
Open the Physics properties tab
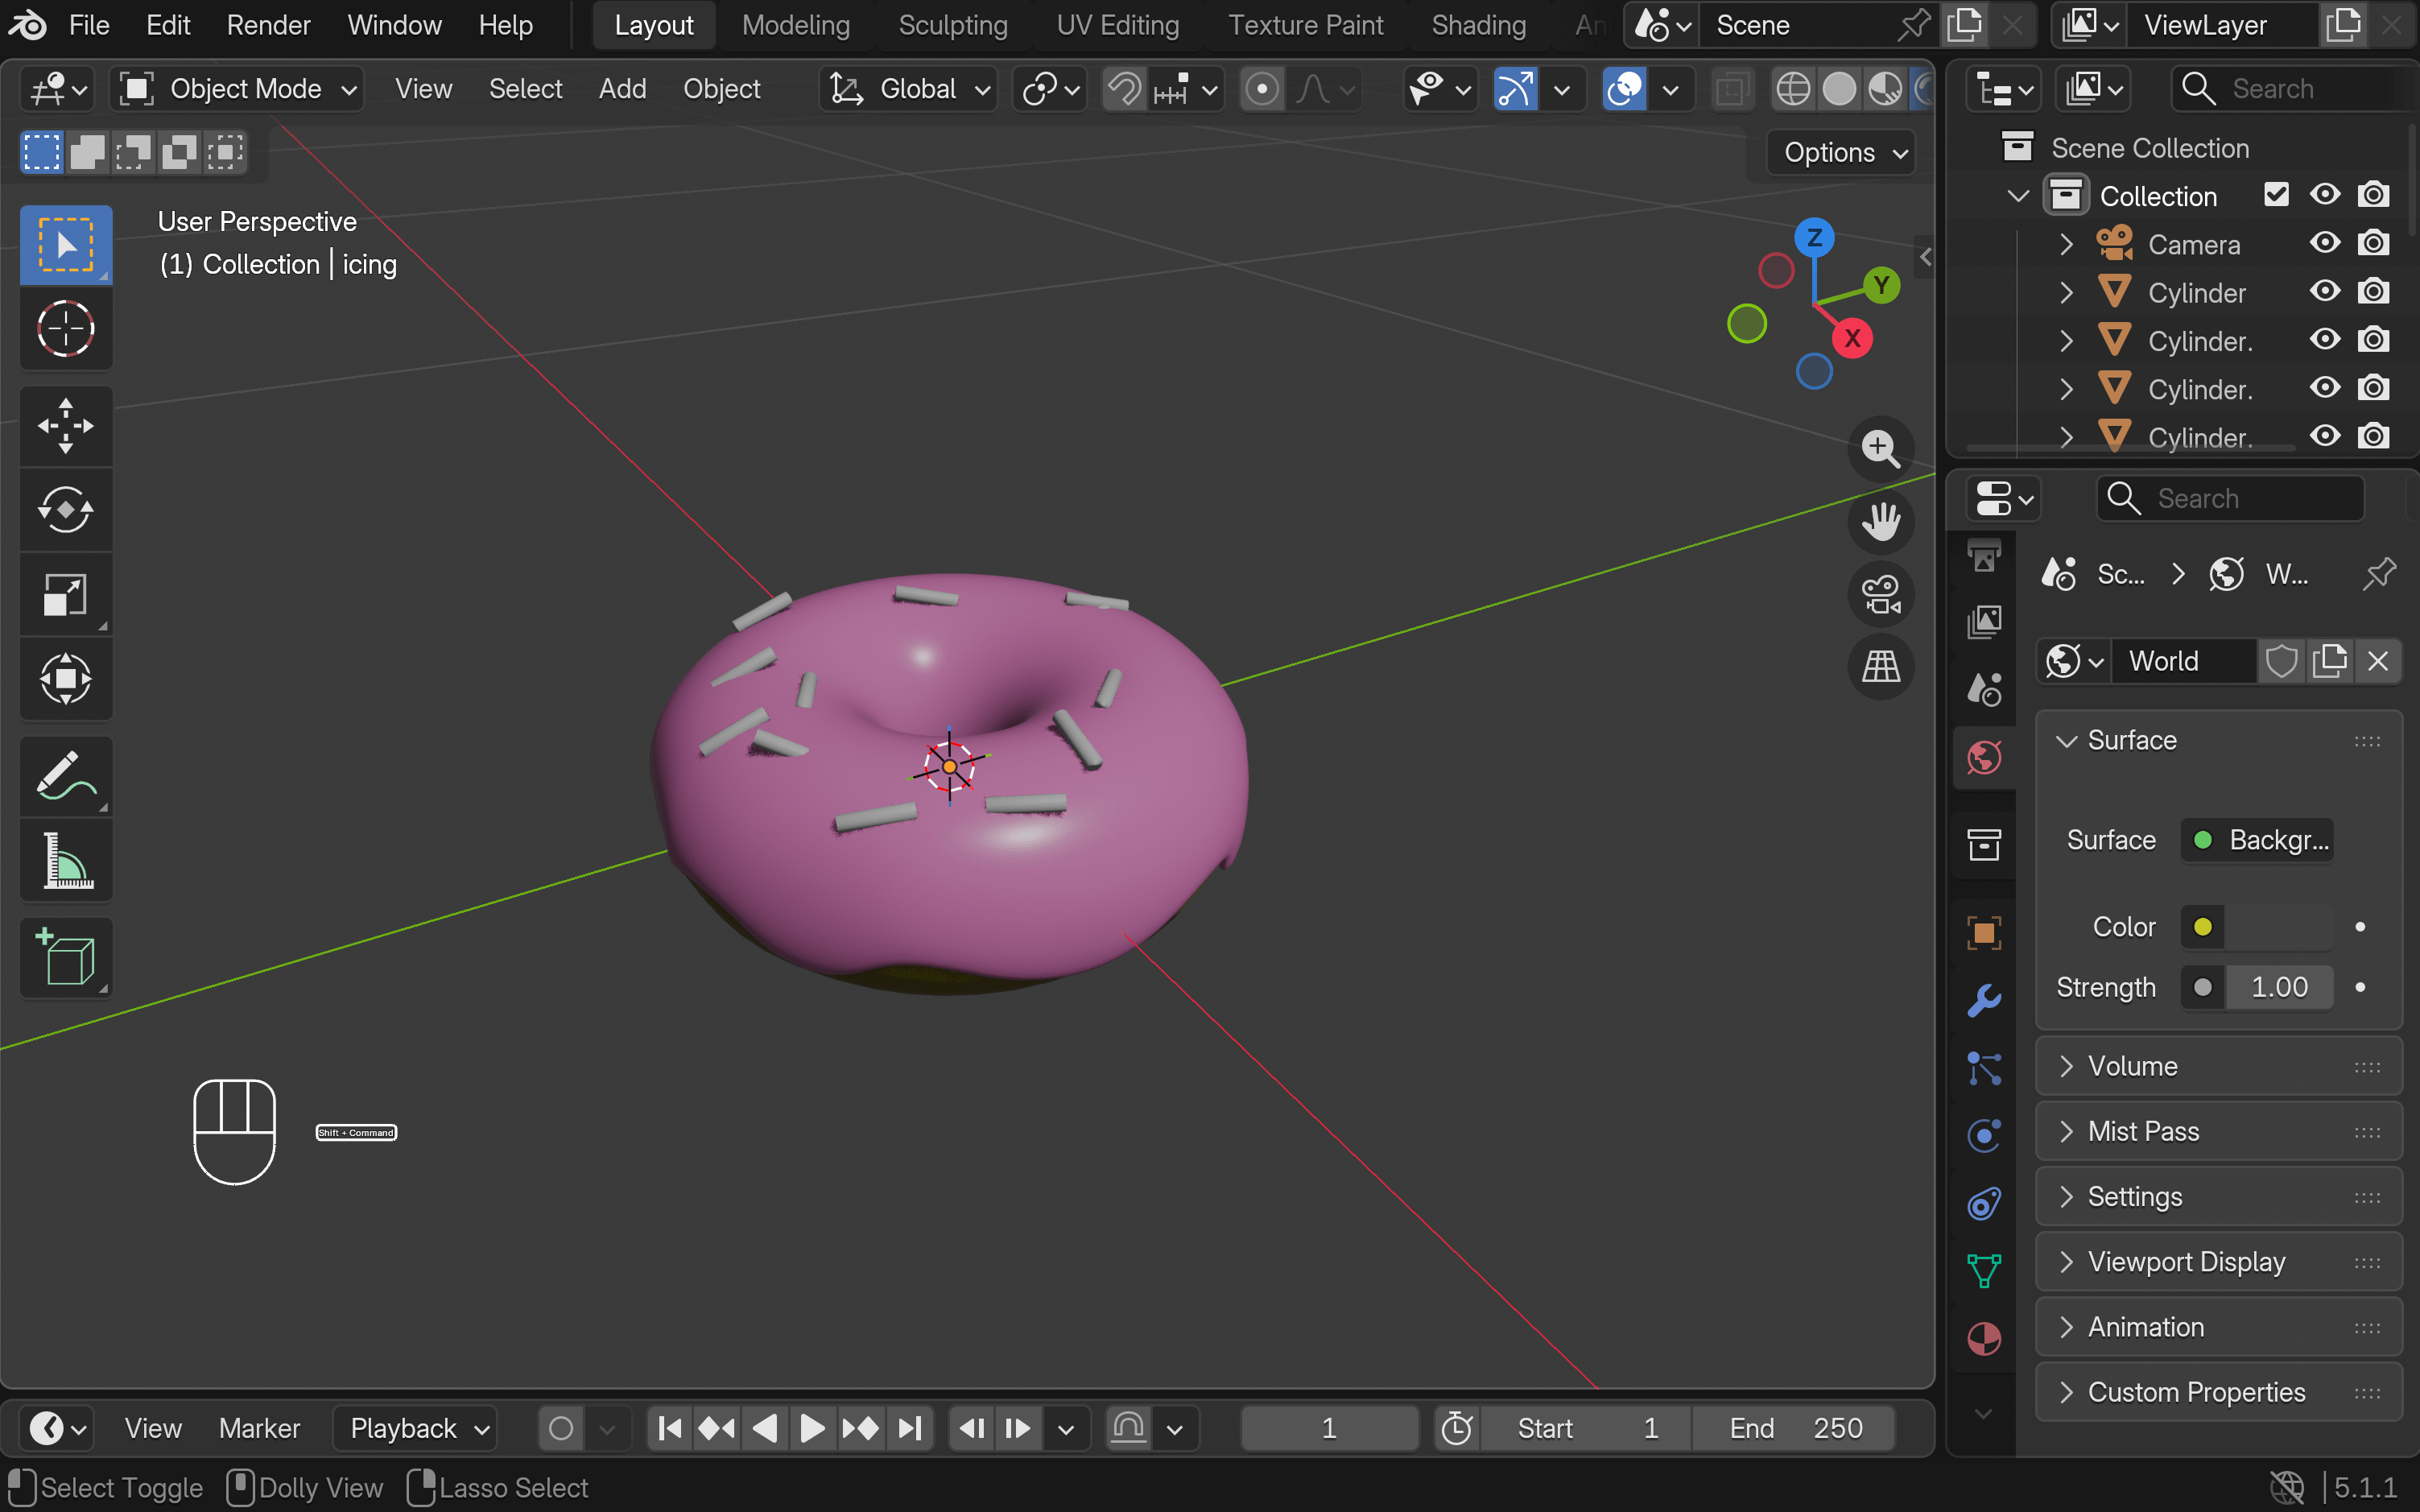click(1984, 1135)
